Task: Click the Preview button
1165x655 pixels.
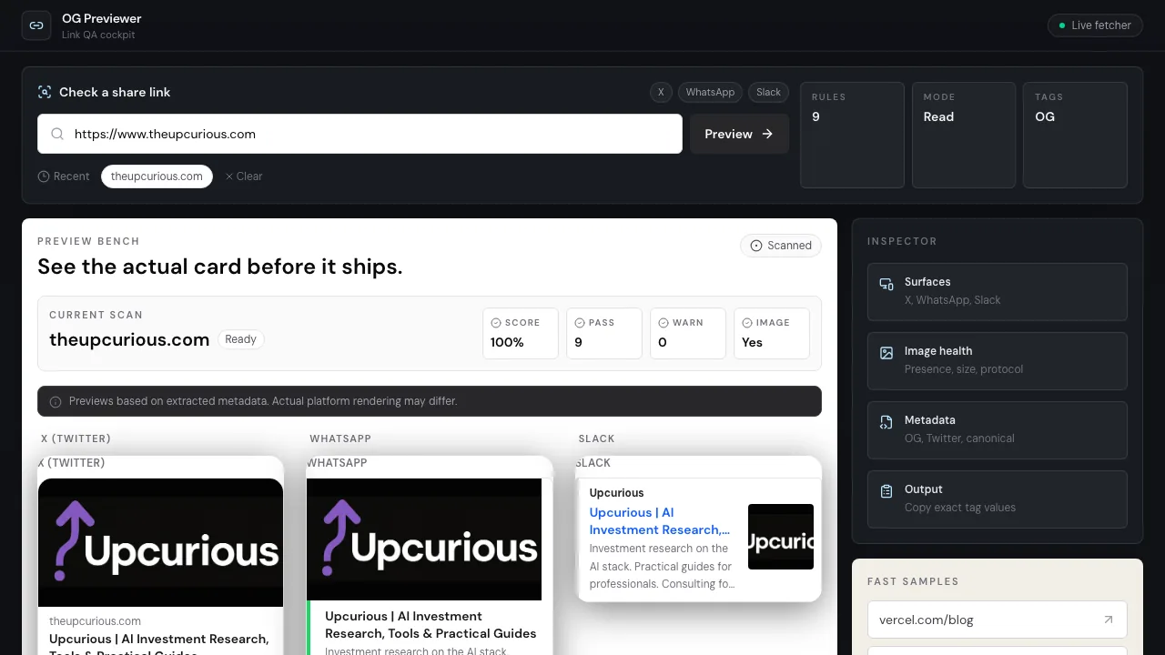Action: pyautogui.click(x=739, y=134)
